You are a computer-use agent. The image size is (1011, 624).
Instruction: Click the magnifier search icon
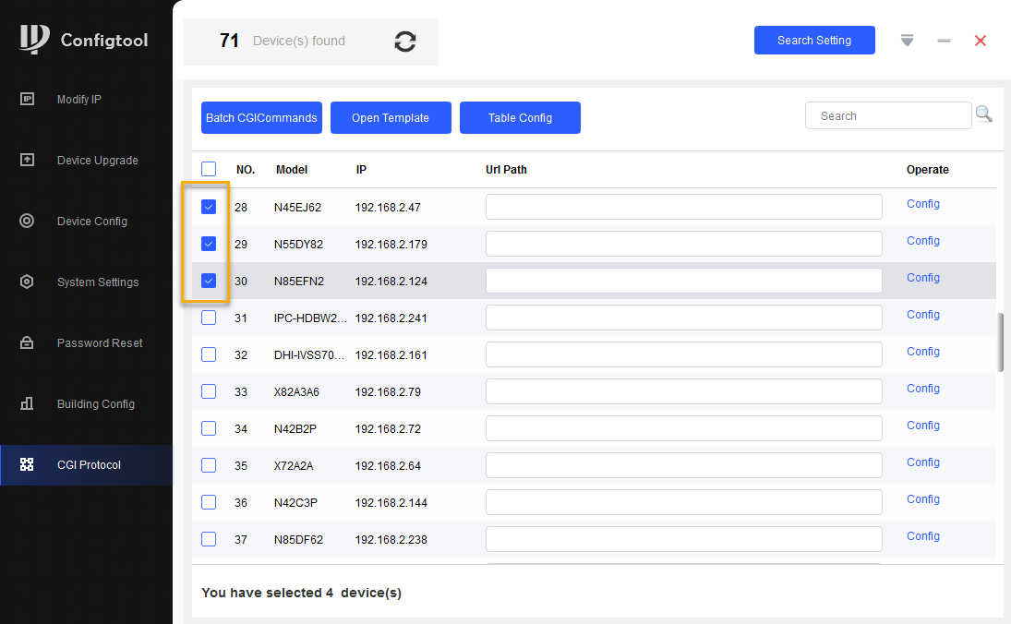pyautogui.click(x=983, y=114)
